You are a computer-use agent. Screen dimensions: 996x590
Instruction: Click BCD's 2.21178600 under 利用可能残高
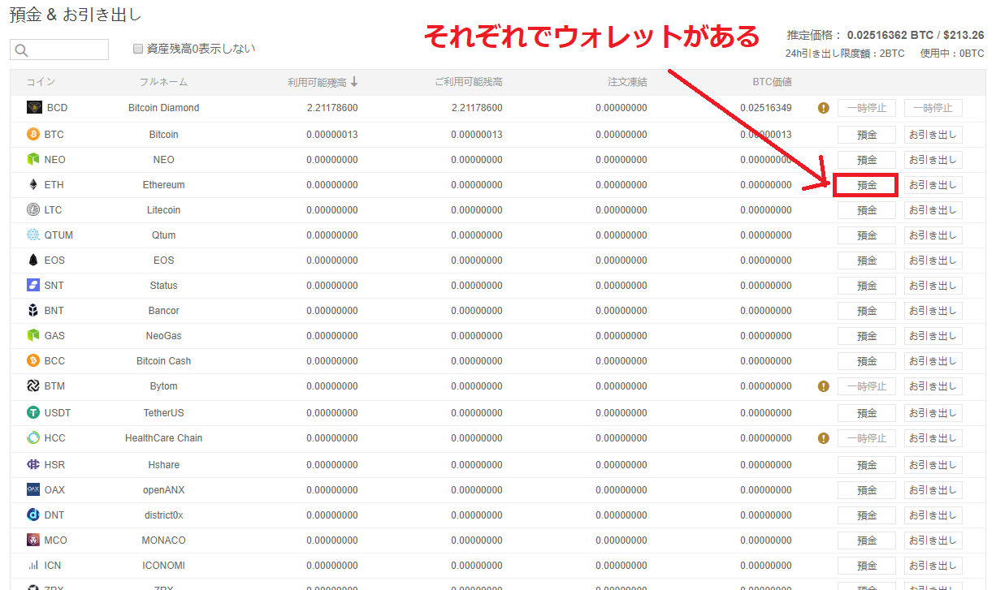[332, 108]
